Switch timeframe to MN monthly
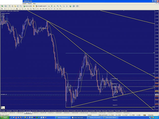159x119 pixels. 60,9
